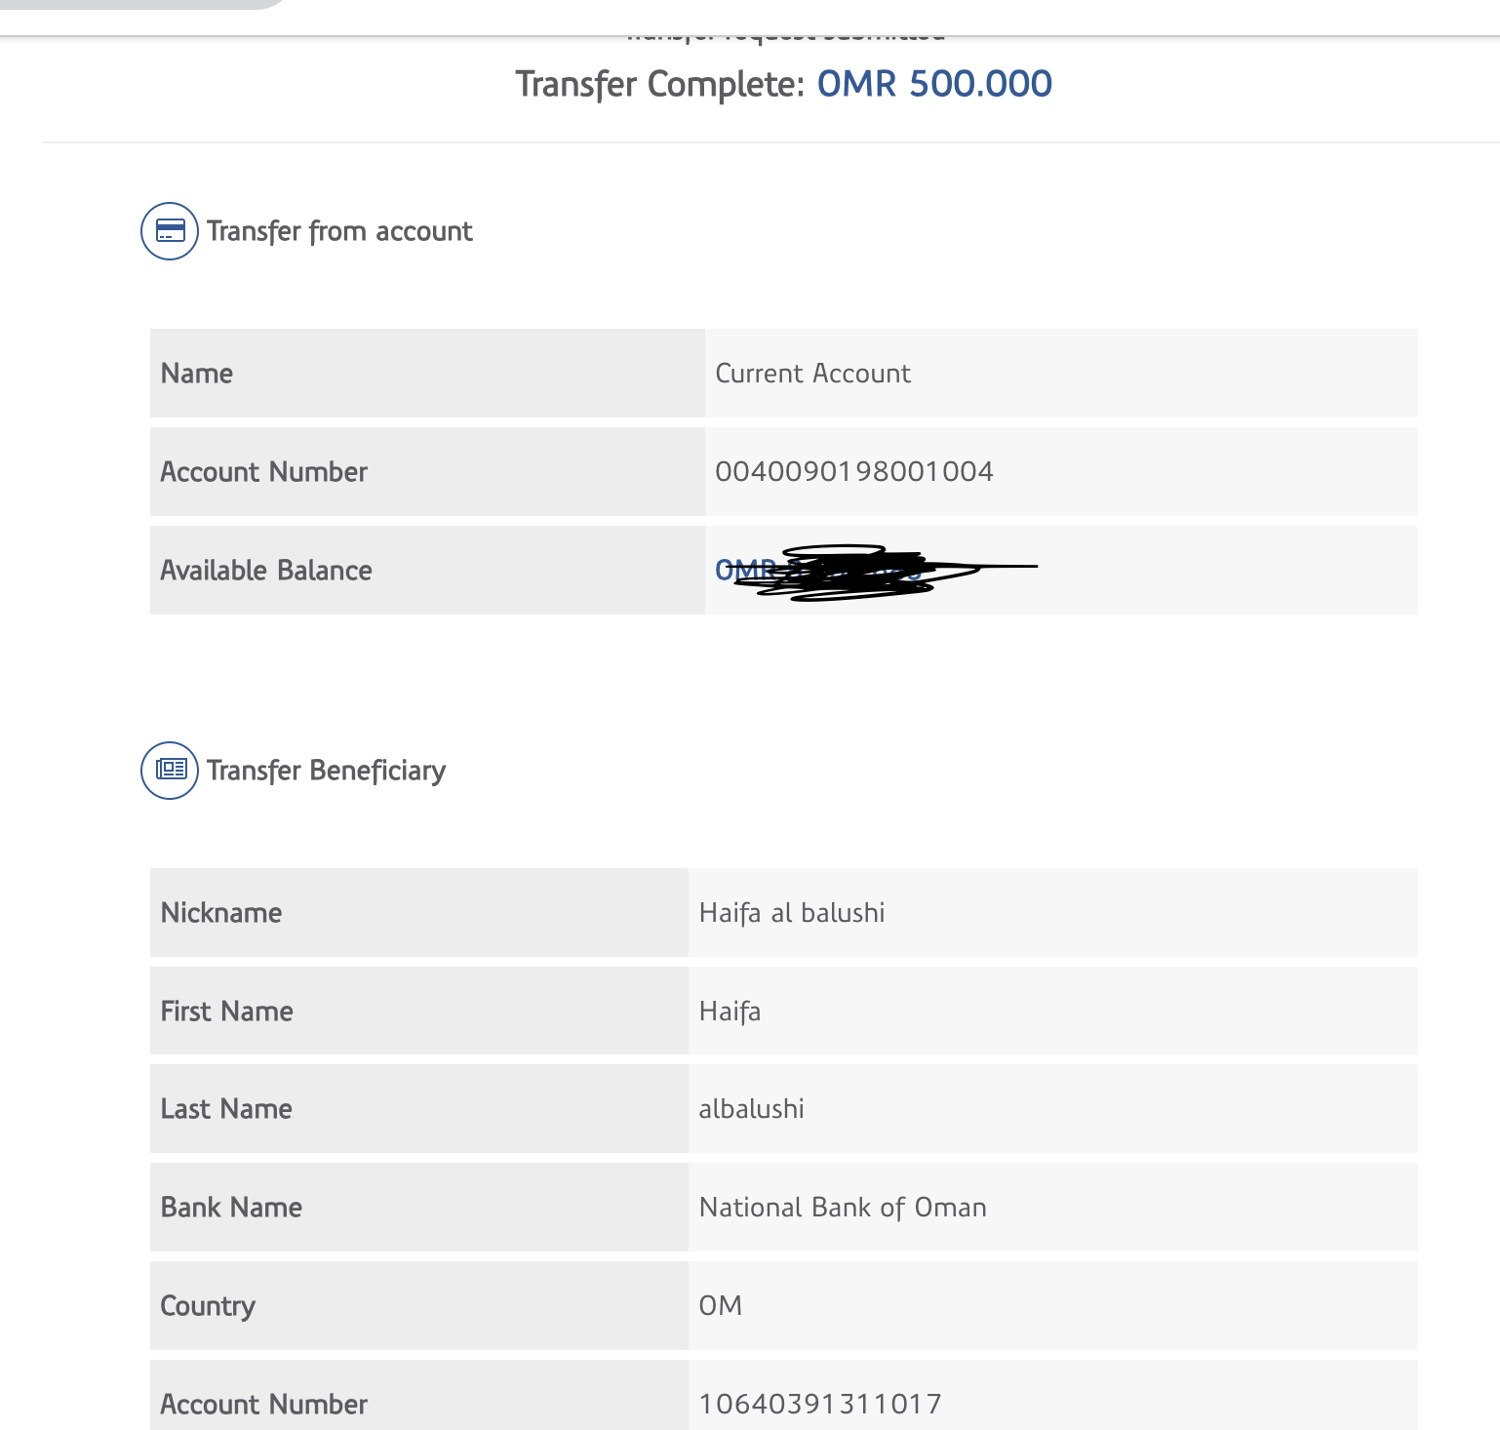Click the Country row label
The image size is (1500, 1430).
point(208,1306)
